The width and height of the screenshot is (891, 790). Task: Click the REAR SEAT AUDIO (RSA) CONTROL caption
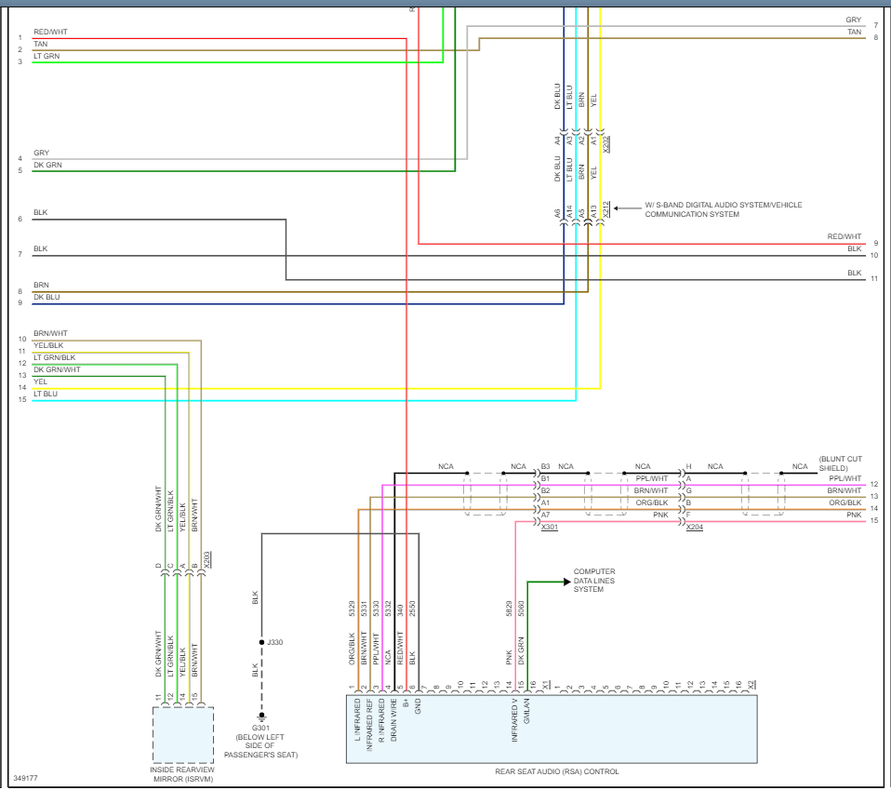coord(557,771)
